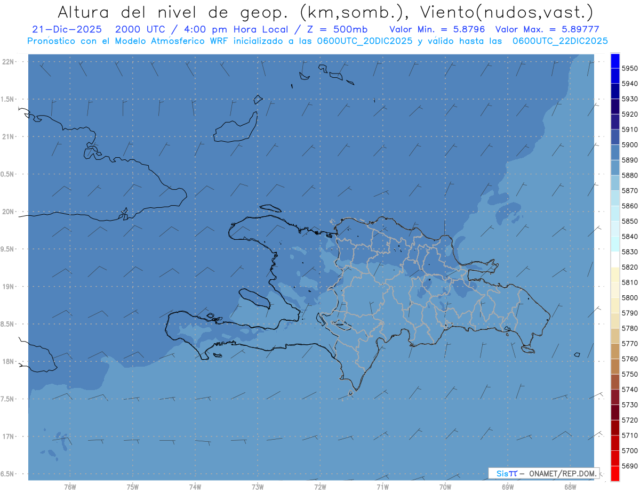Click the '17N' latitude axis label

(9, 436)
